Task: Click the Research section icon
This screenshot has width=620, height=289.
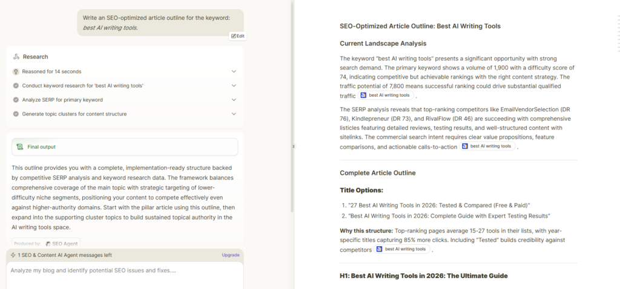Action: (16, 56)
